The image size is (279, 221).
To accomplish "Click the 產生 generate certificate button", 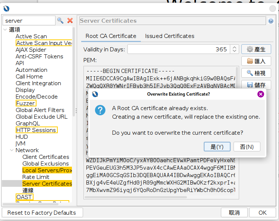I will pyautogui.click(x=256, y=49).
